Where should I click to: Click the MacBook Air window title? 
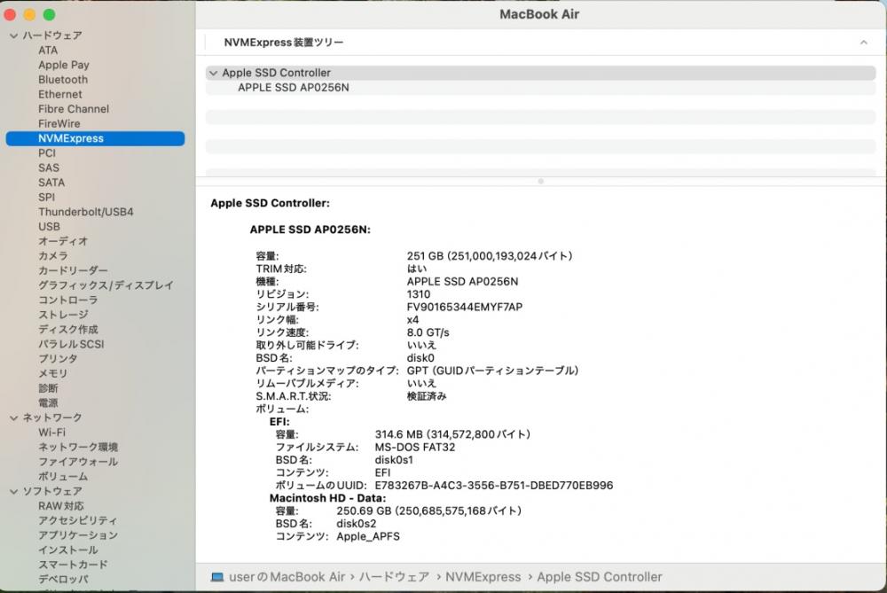539,14
